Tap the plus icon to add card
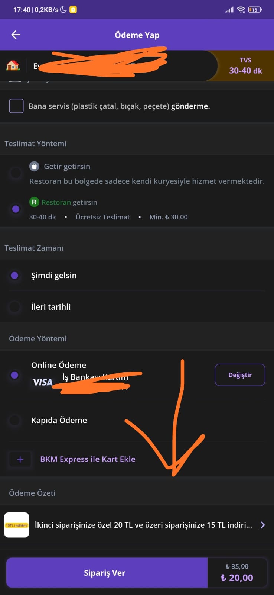This screenshot has width=274, height=595. click(20, 460)
